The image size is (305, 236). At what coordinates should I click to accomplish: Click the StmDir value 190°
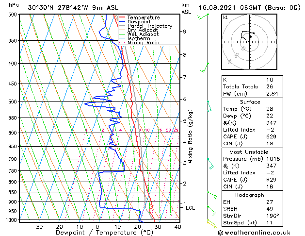coord(273,216)
